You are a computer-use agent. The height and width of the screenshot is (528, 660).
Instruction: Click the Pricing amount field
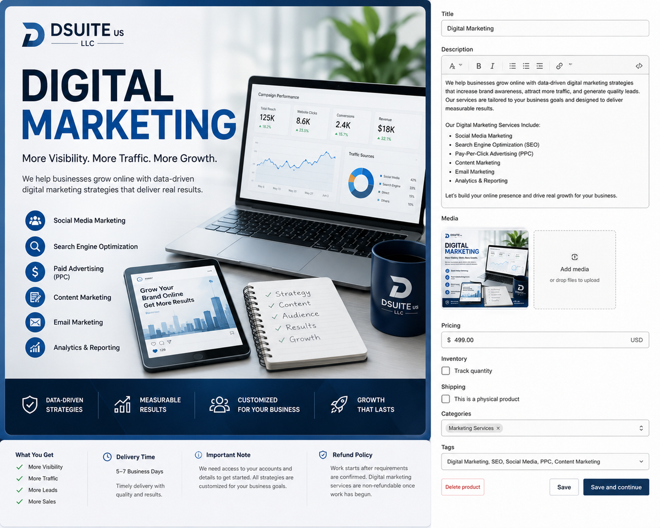(545, 340)
